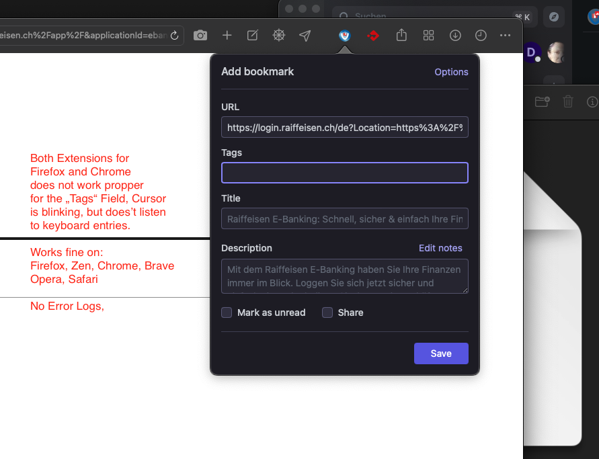
Task: Open the ellipsis overflow menu
Action: pyautogui.click(x=506, y=36)
